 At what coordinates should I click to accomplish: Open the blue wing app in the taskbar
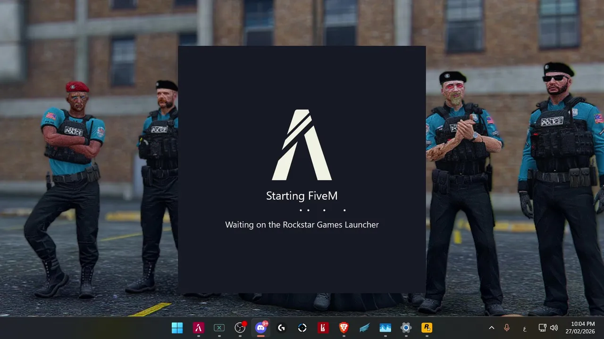(x=365, y=328)
